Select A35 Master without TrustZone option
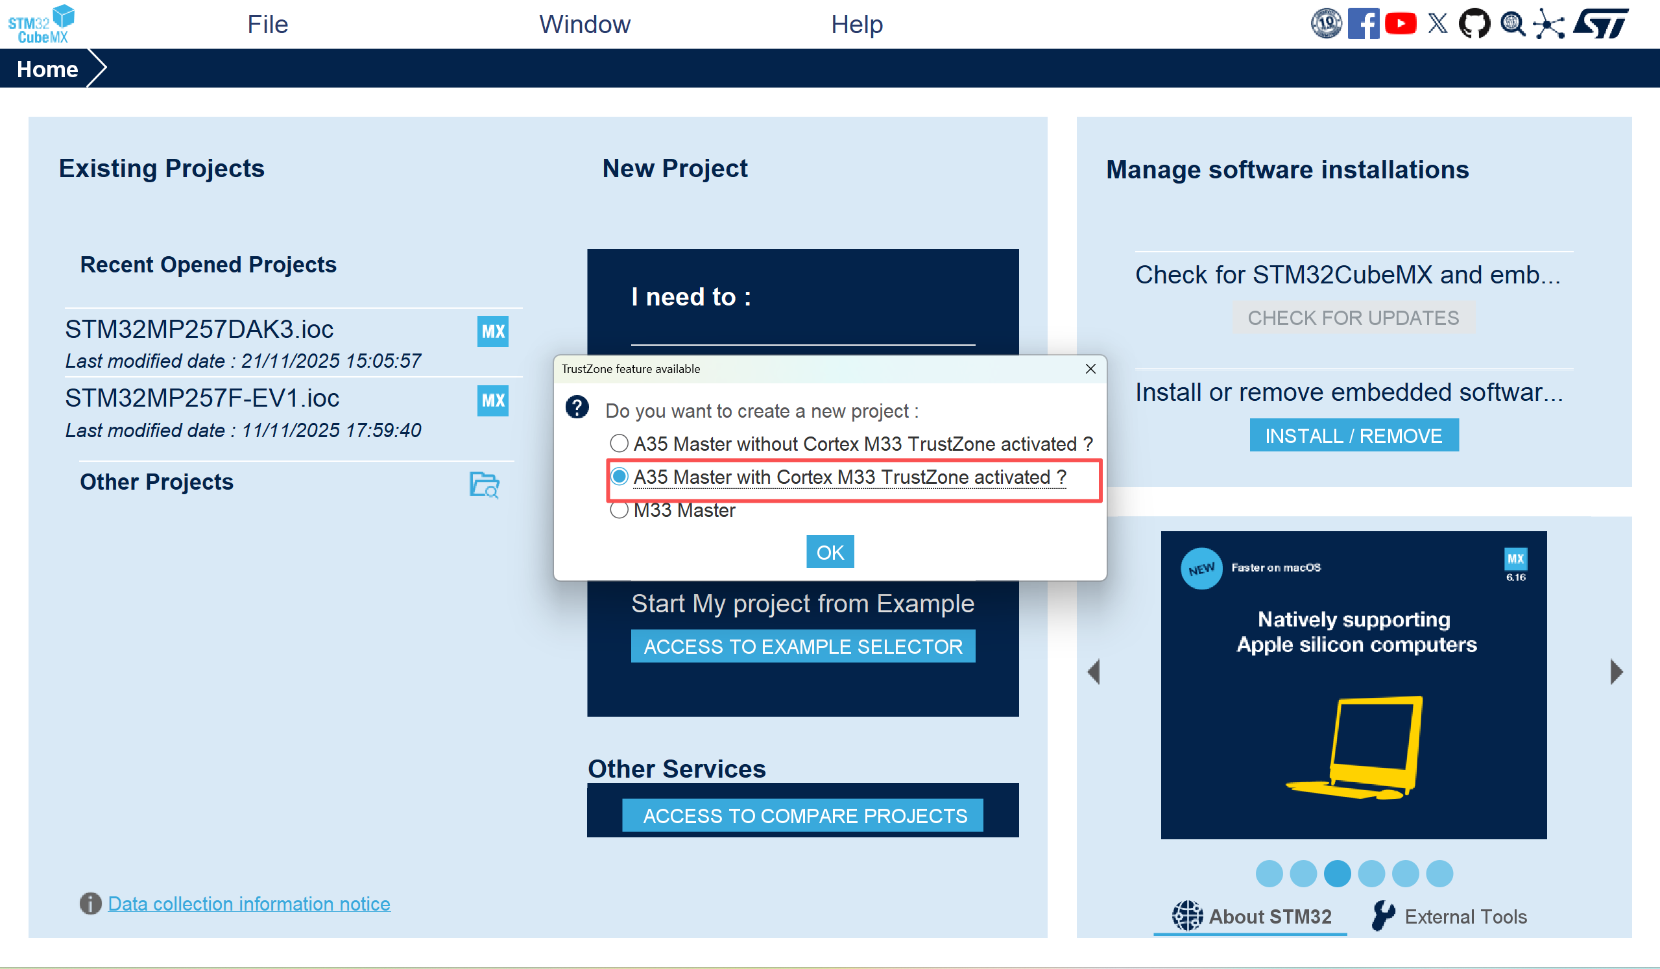 click(x=619, y=444)
